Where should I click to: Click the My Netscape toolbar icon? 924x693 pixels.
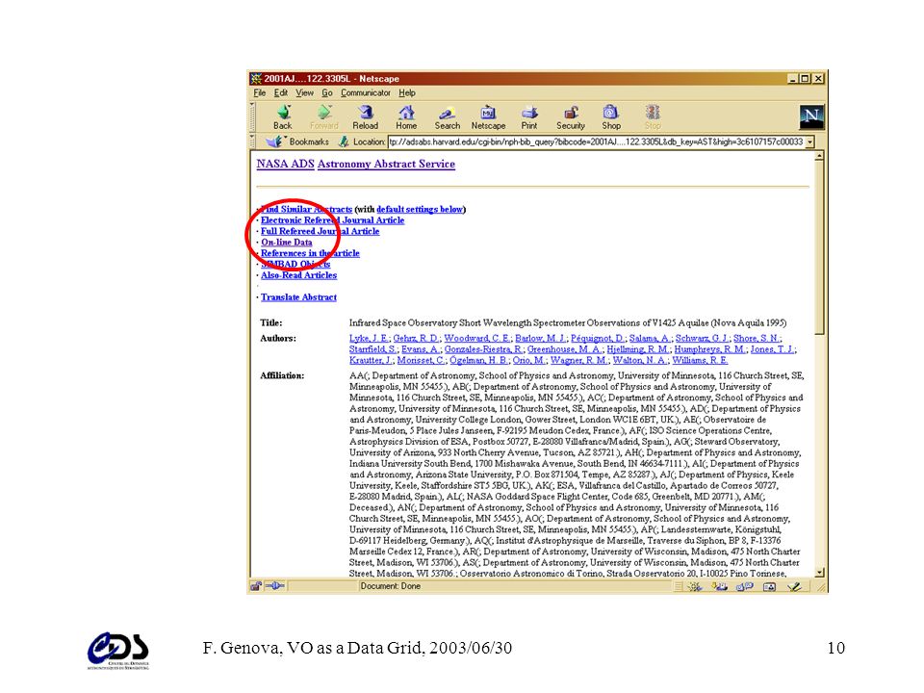pos(488,112)
